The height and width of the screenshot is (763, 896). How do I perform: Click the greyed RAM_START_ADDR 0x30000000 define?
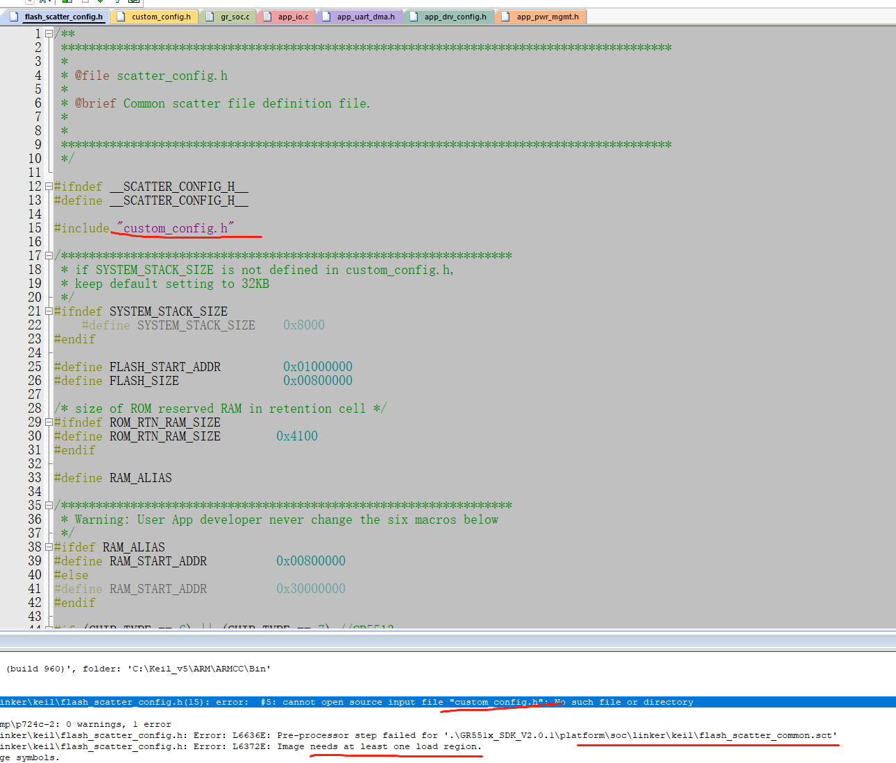200,588
